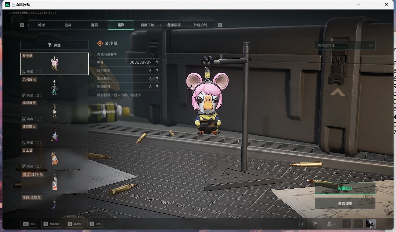Click the question mark for 图案模板
Screen dimensions: 396x232
[157, 79]
